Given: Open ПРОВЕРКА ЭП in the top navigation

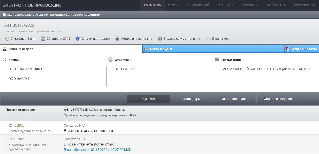Looking at the screenshot, I should (x=304, y=5).
